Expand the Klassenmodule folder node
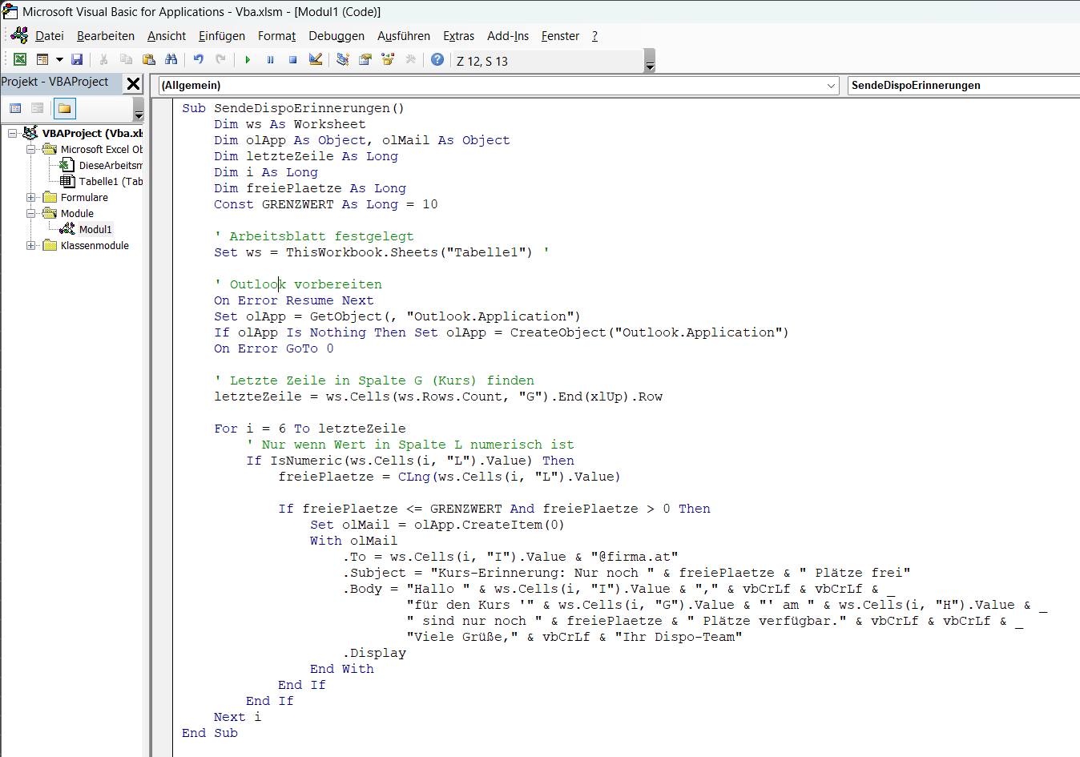Viewport: 1080px width, 757px height. click(x=30, y=246)
